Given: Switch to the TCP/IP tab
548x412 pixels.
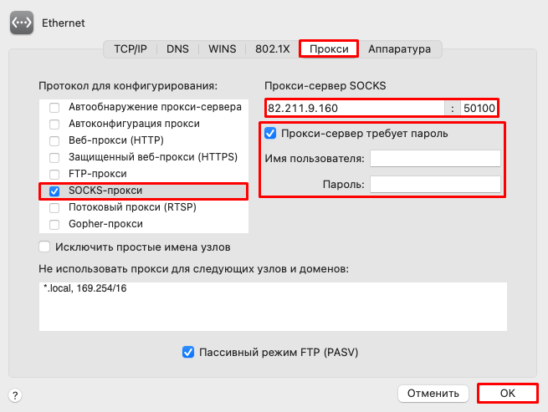Looking at the screenshot, I should click(x=131, y=48).
